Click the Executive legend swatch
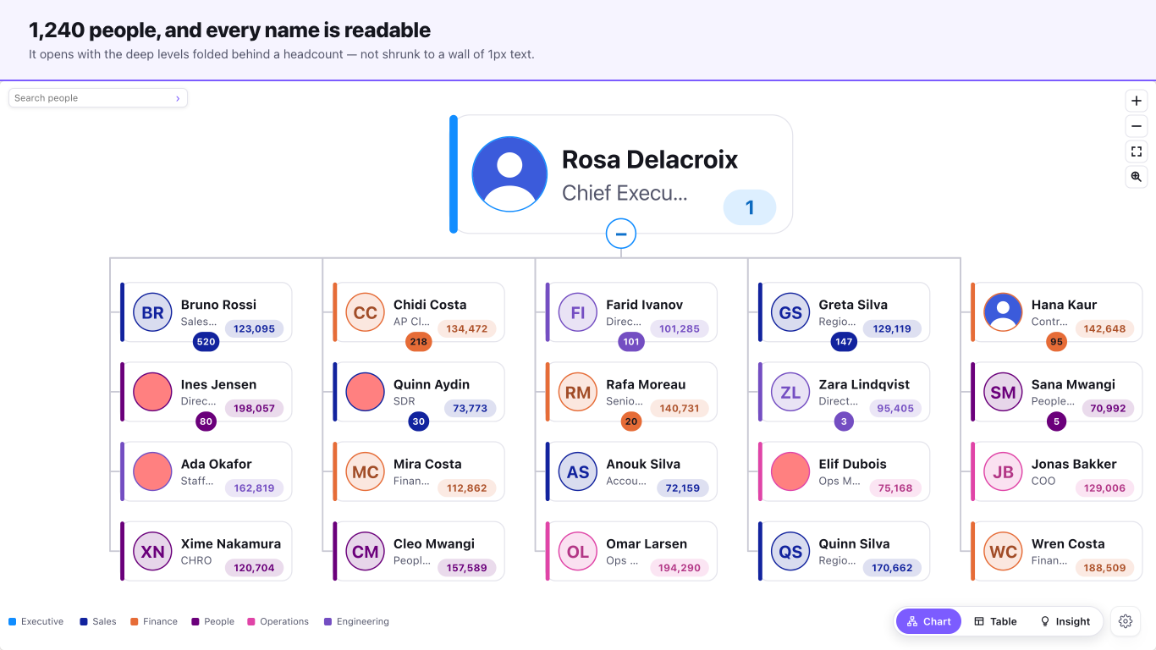This screenshot has height=650, width=1156. pyautogui.click(x=12, y=621)
